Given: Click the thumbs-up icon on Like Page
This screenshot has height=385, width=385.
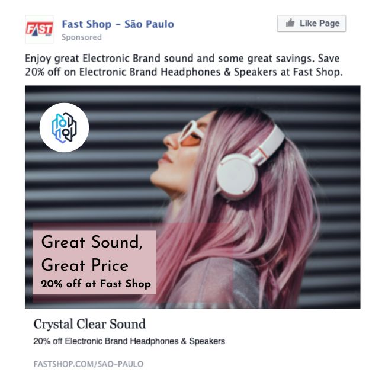Looking at the screenshot, I should pyautogui.click(x=290, y=23).
